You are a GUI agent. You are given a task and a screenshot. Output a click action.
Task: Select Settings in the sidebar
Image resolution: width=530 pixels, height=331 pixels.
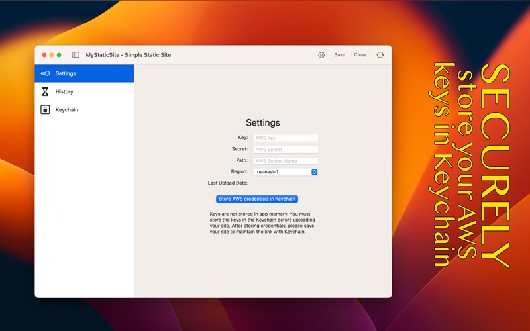[85, 73]
